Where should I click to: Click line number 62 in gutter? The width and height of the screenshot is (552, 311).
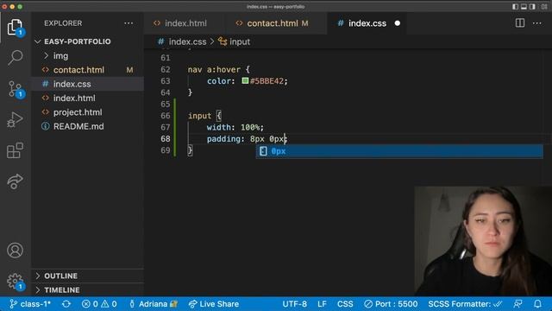click(165, 69)
